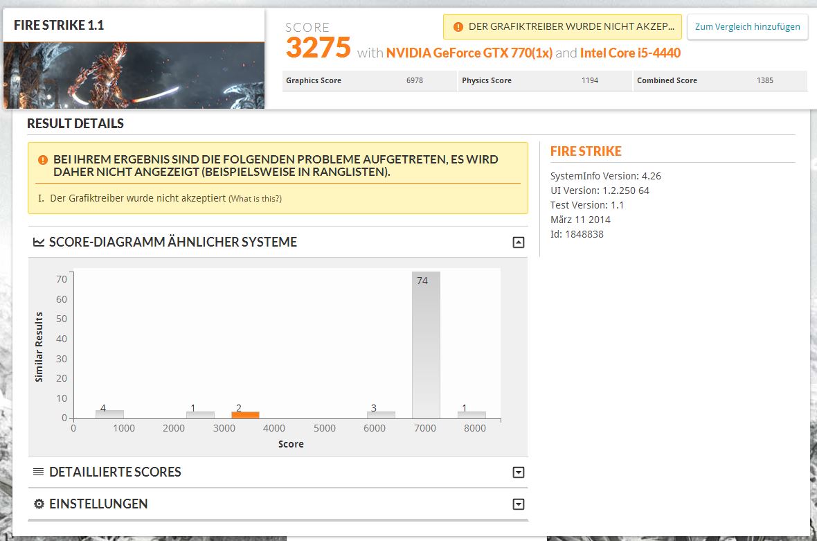Click 'DETAILLIERTE SCORES' heading text
This screenshot has width=817, height=541.
click(115, 472)
